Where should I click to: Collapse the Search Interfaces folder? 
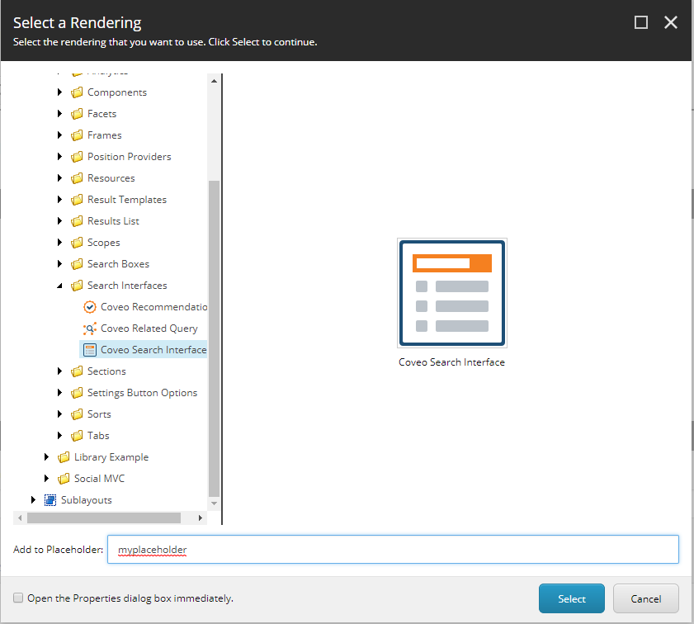(x=58, y=285)
